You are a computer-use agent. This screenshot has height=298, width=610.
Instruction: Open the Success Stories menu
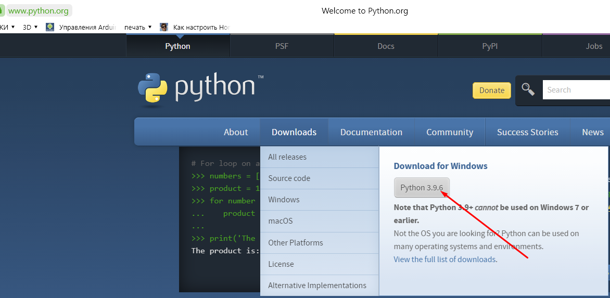coord(528,132)
